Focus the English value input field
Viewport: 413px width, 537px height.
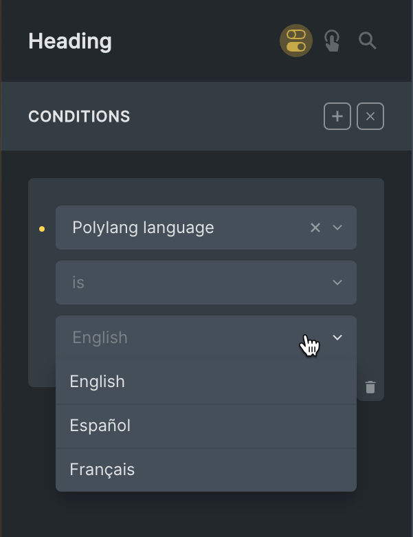click(x=172, y=338)
